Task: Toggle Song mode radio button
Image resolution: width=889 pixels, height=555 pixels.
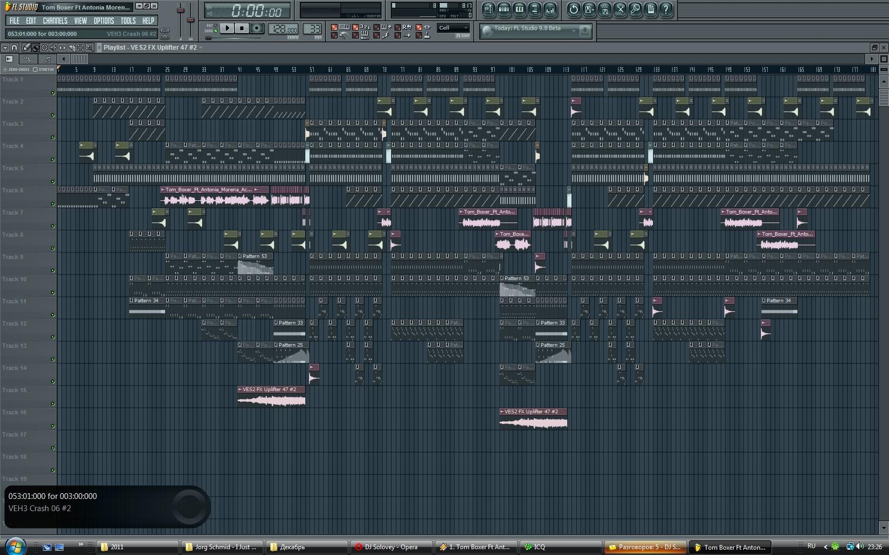Action: 216,31
